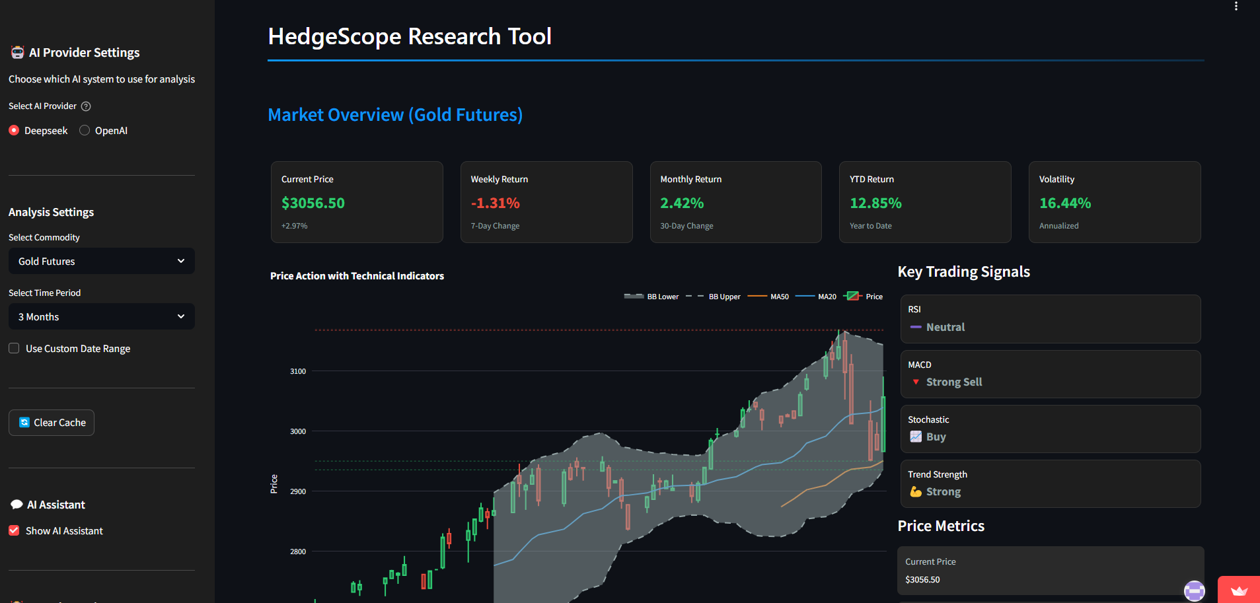Image resolution: width=1260 pixels, height=603 pixels.
Task: Click the help icon beside Select AI Provider
Action: pos(86,106)
